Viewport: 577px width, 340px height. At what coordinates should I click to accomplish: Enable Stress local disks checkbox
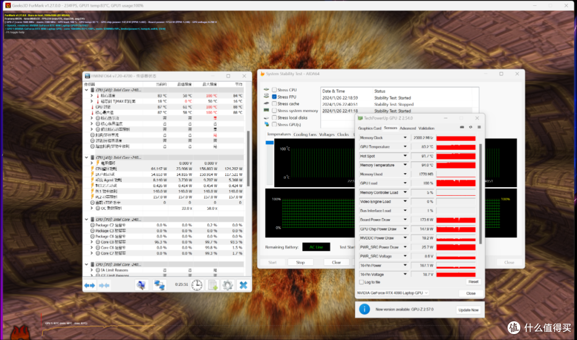(274, 118)
